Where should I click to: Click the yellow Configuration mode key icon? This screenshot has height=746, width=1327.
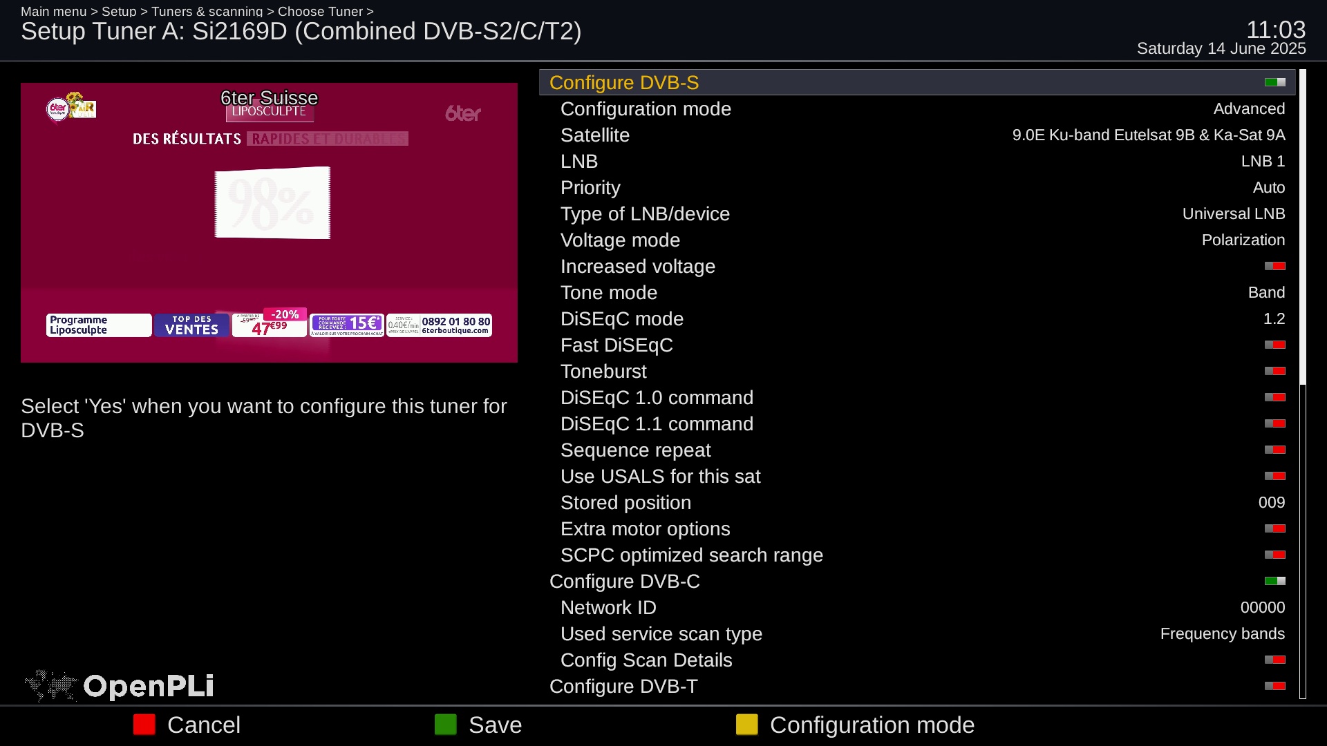pyautogui.click(x=746, y=725)
